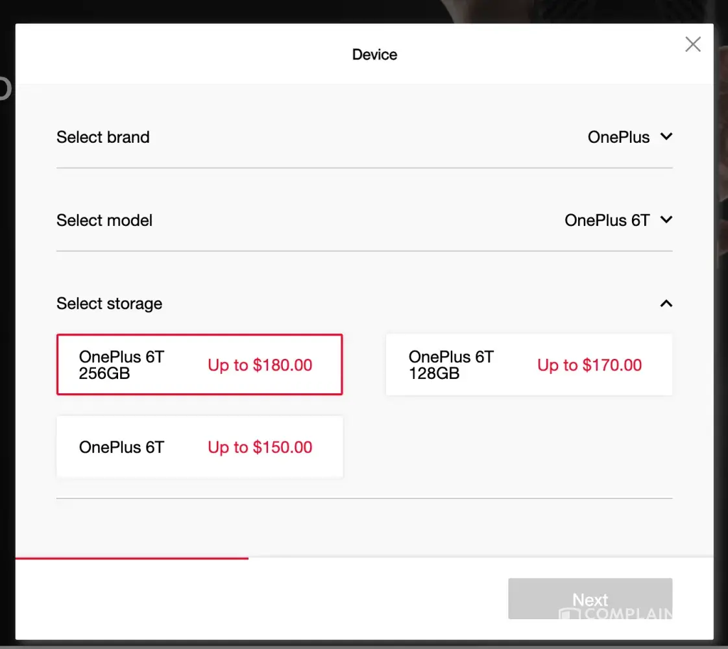Open the OnePlus 6T model dropdown value

point(607,220)
